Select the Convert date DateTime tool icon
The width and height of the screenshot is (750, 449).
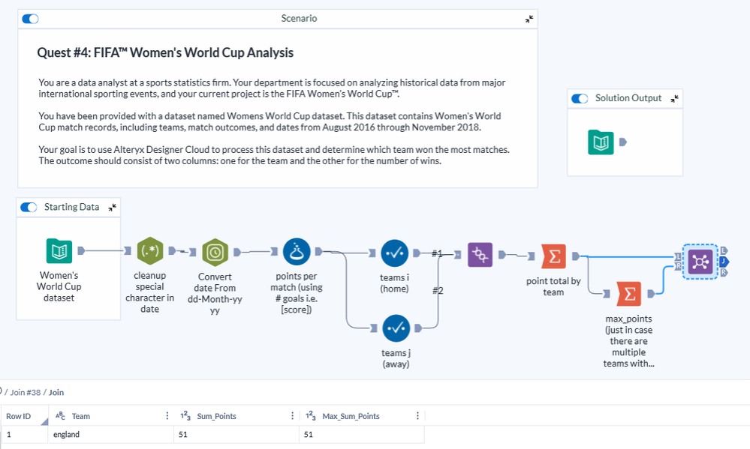coord(215,252)
